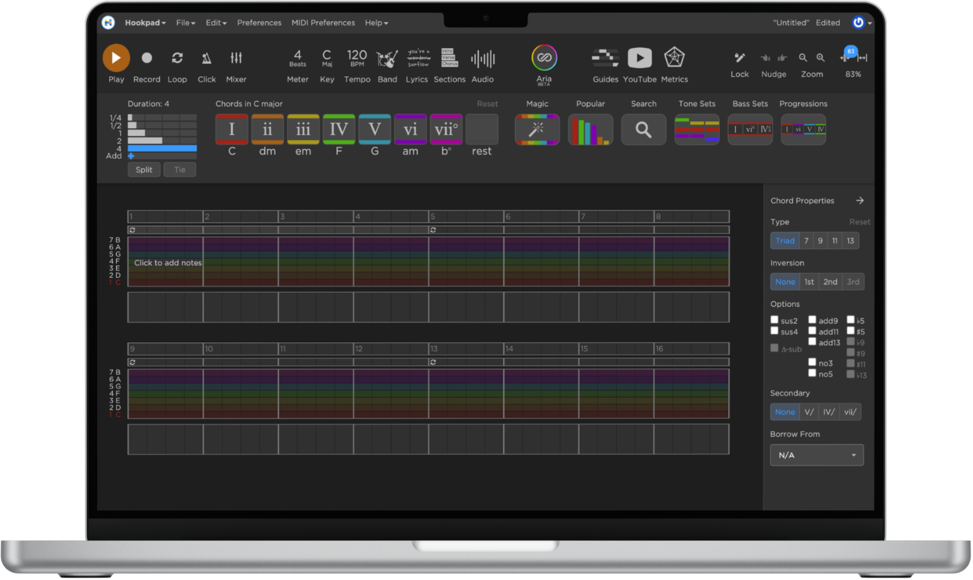The image size is (973, 580).
Task: Add the vi chord (am)
Action: click(410, 129)
